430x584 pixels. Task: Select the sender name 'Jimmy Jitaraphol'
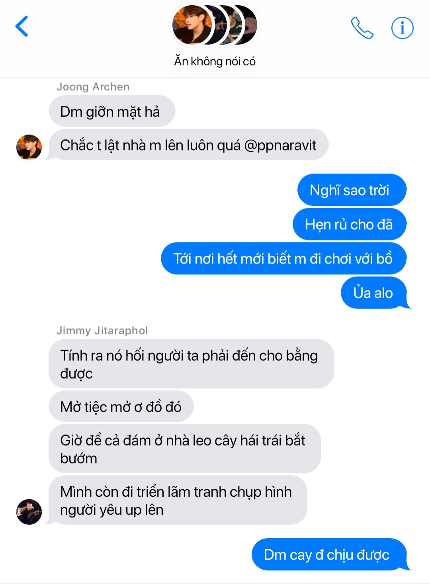102,330
